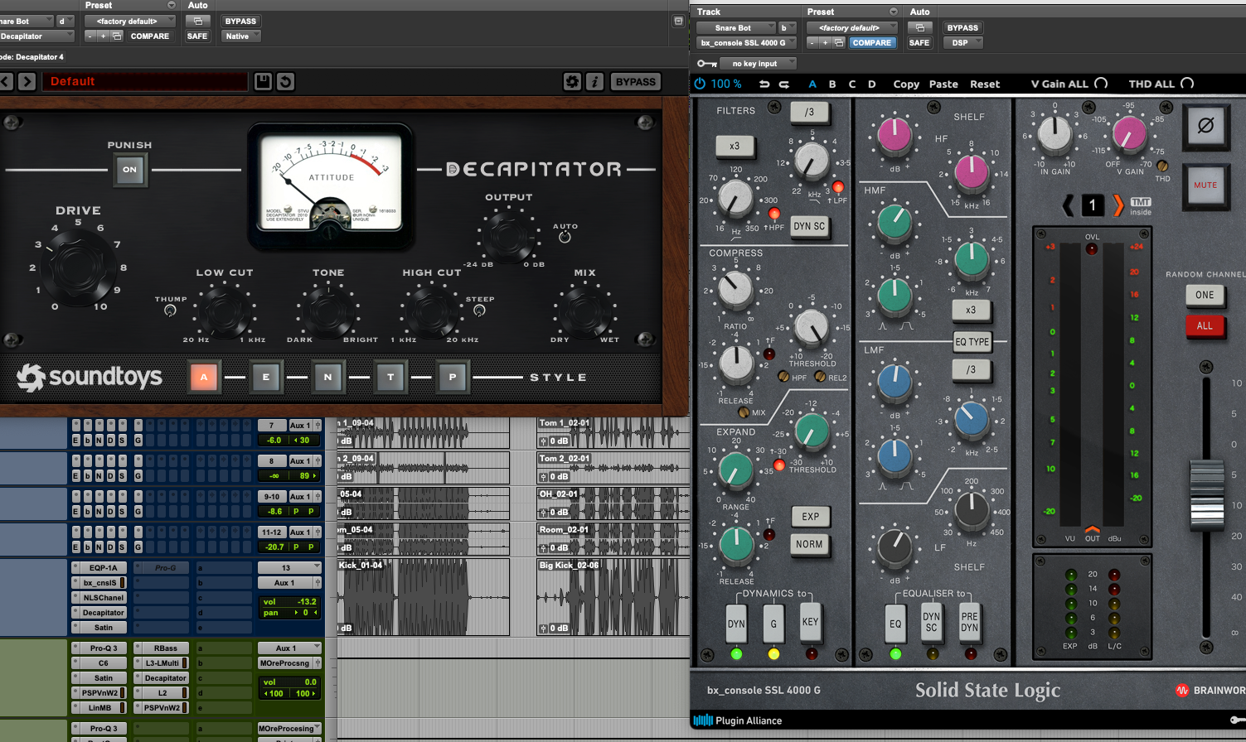Select Decapitator style A
This screenshot has width=1246, height=742.
[x=204, y=377]
